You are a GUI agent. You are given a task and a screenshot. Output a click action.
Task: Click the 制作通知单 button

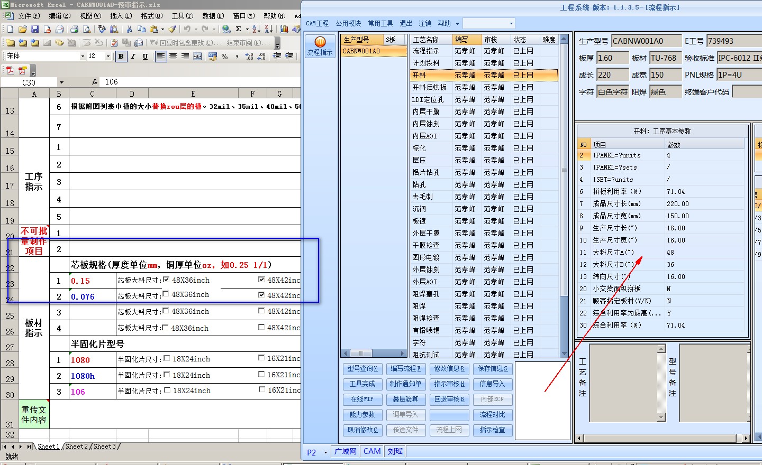[405, 384]
